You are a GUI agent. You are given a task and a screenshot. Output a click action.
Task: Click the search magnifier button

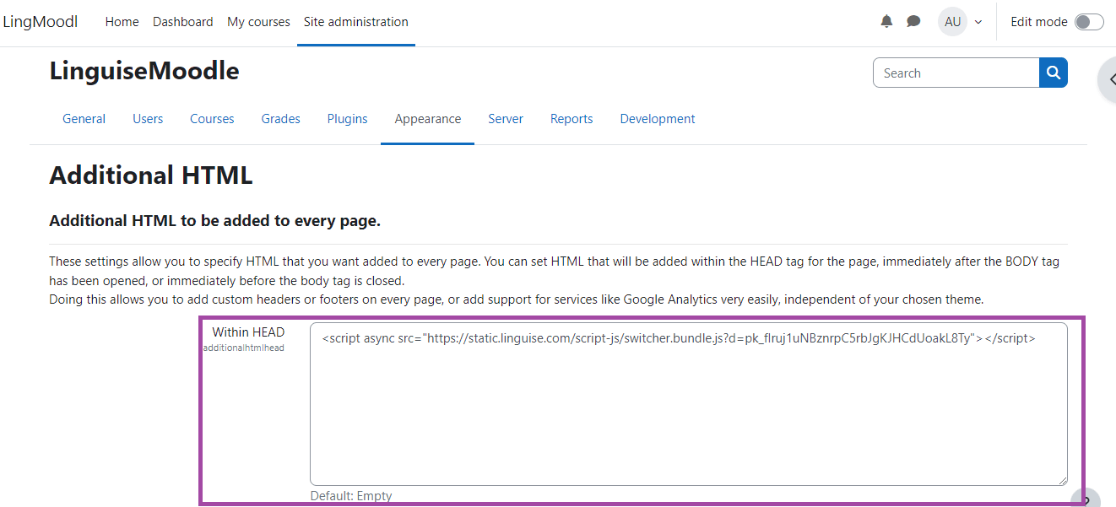(x=1054, y=73)
